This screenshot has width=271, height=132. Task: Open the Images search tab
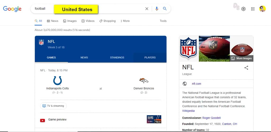pos(70,21)
